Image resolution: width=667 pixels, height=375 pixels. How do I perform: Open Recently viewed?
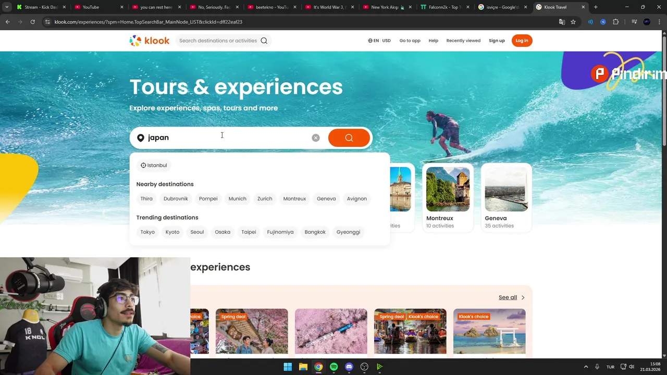[x=463, y=41]
